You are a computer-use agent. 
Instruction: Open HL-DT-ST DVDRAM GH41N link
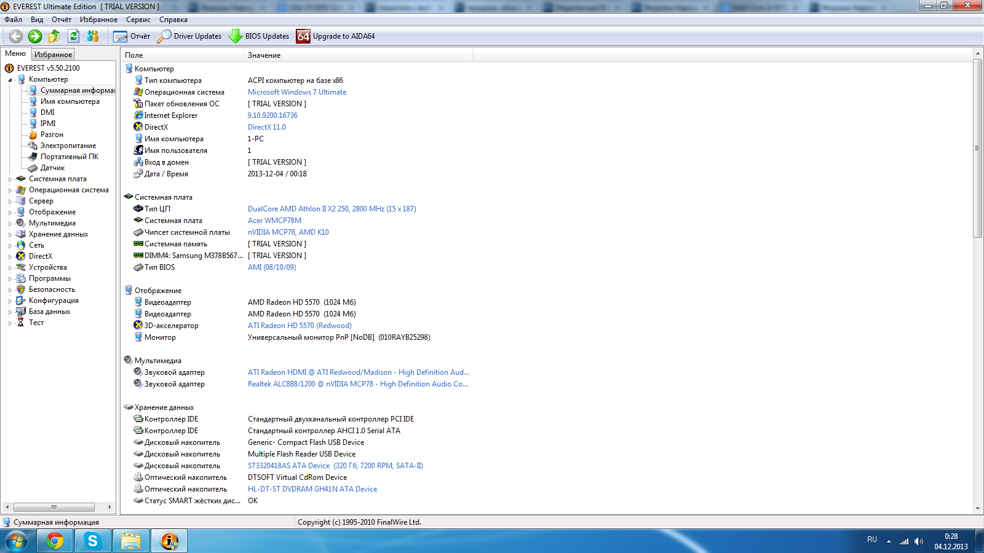312,489
